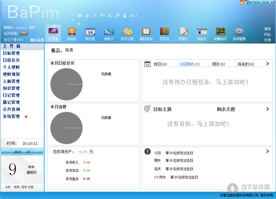Click 1个月内 birthday reminder row

[x=176, y=177]
